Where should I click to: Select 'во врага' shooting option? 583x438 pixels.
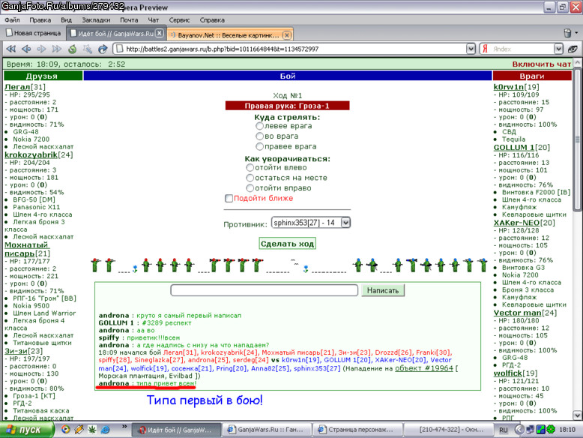click(259, 136)
